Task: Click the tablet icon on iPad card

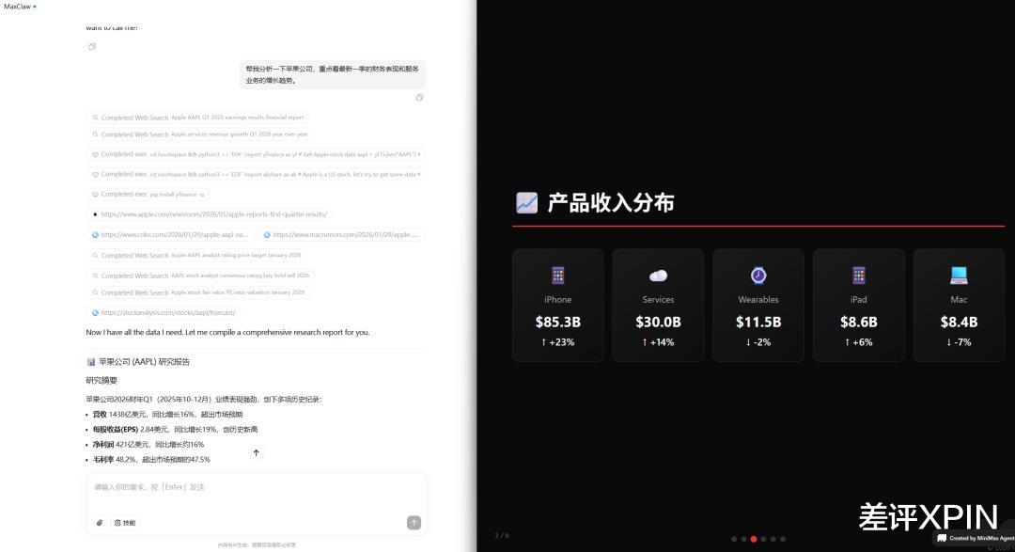Action: [859, 276]
